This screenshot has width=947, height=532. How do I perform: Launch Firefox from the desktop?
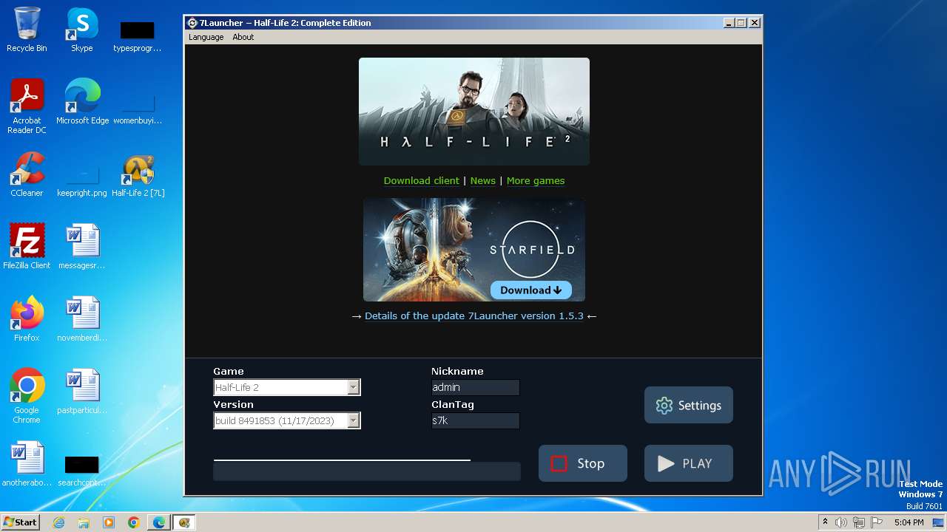(x=27, y=319)
